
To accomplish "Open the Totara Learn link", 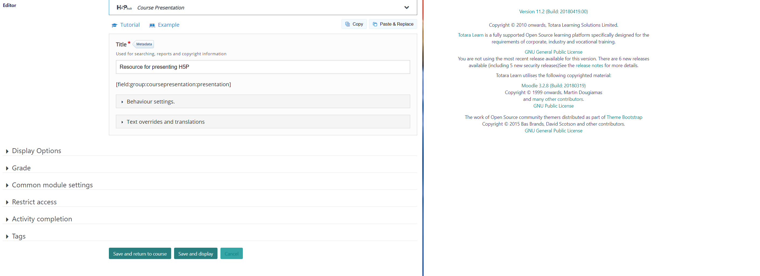I will 471,35.
